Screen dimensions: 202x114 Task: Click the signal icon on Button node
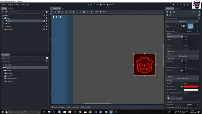tap(44, 26)
